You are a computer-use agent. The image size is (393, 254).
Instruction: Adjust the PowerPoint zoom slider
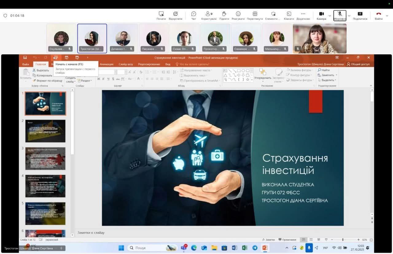coord(343,240)
